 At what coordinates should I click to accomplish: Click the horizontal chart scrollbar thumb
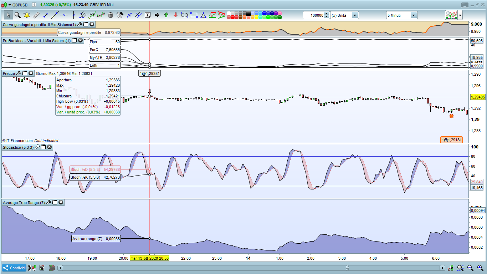[347, 268]
